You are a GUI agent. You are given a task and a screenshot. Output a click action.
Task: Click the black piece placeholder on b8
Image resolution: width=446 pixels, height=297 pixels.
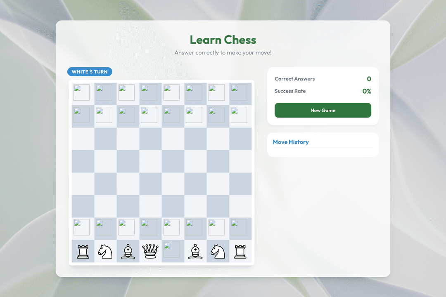coord(104,92)
